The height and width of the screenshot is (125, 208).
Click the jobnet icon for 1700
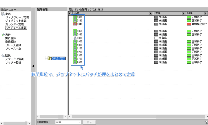pyautogui.click(x=75, y=59)
